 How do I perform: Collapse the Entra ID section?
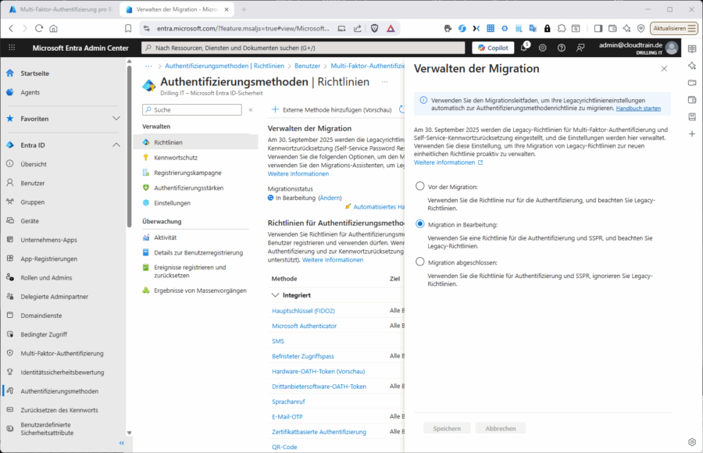point(116,144)
